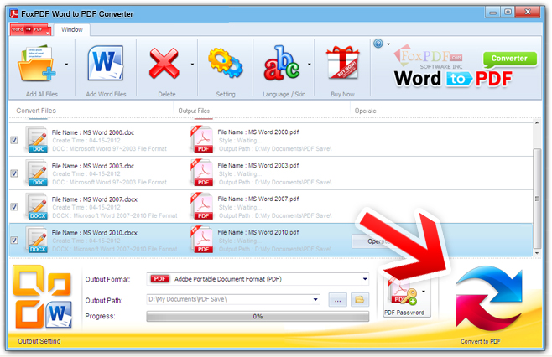Image resolution: width=552 pixels, height=357 pixels.
Task: Click PDF icon of MS Word 2000.pdf
Action: [202, 140]
